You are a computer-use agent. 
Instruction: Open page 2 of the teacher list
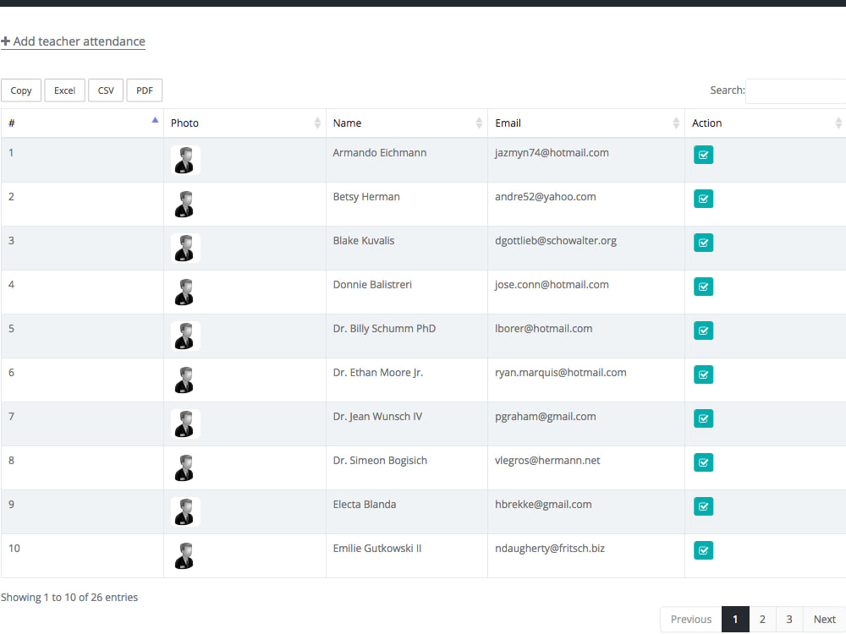pyautogui.click(x=761, y=619)
